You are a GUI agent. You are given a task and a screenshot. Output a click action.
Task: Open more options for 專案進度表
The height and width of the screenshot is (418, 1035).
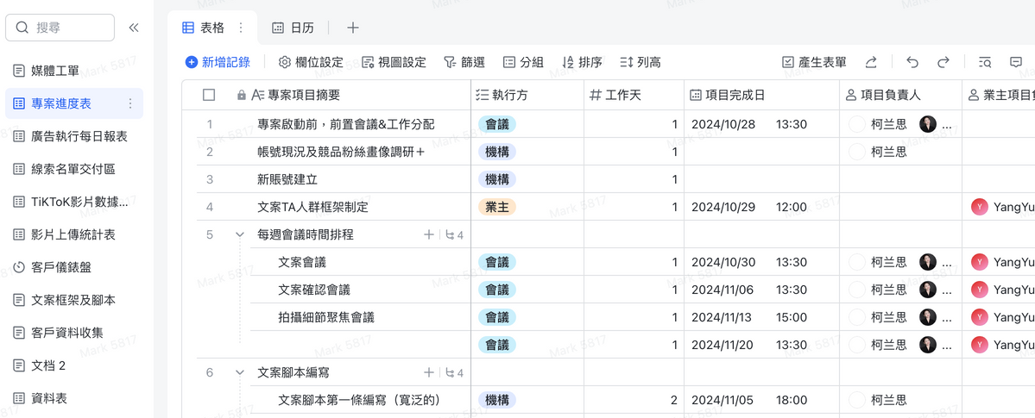(x=130, y=103)
